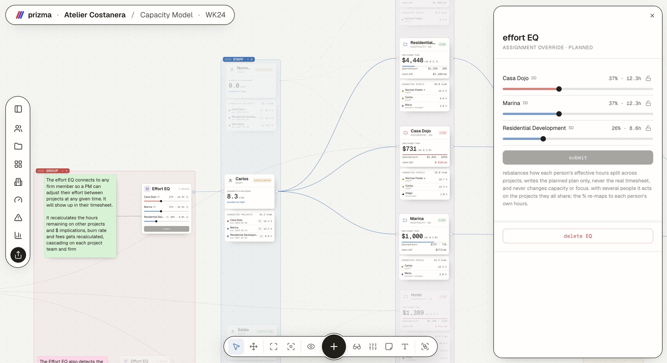Select the STAFF label tag
Screen dimensions: 667x363
238,59
